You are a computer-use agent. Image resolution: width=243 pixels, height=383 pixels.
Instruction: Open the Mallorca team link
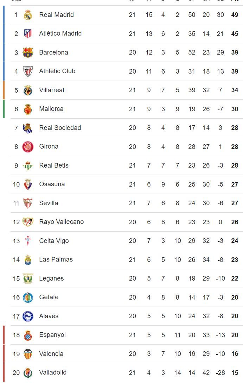(x=51, y=109)
